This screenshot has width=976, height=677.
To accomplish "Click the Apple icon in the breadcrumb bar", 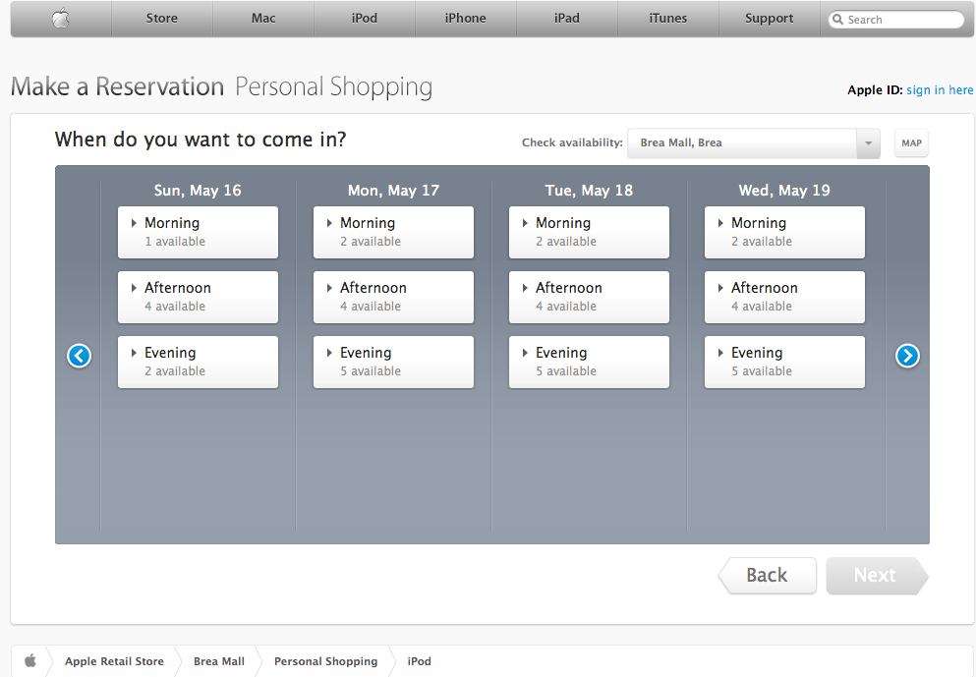I will [x=29, y=661].
